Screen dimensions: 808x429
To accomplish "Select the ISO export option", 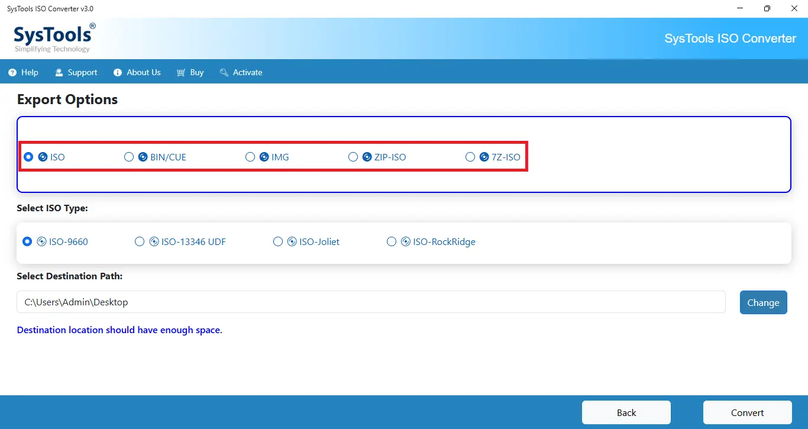I will click(28, 157).
